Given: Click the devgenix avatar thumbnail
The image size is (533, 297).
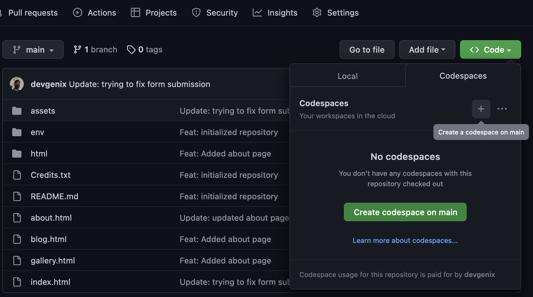Looking at the screenshot, I should coord(17,84).
